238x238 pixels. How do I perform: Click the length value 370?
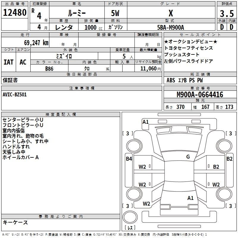(x=180, y=107)
